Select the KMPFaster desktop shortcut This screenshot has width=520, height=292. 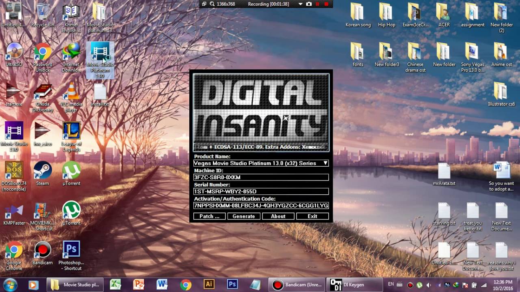14,214
